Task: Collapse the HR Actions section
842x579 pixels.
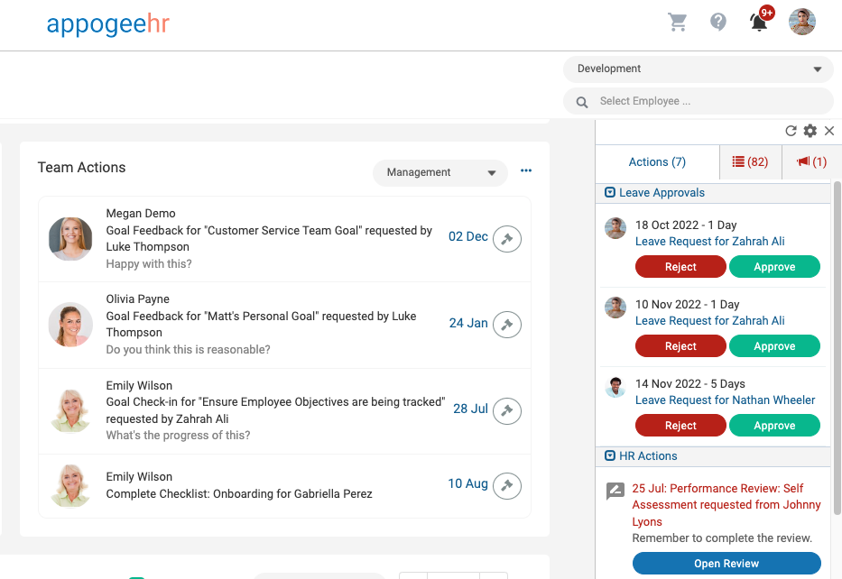Action: tap(610, 456)
